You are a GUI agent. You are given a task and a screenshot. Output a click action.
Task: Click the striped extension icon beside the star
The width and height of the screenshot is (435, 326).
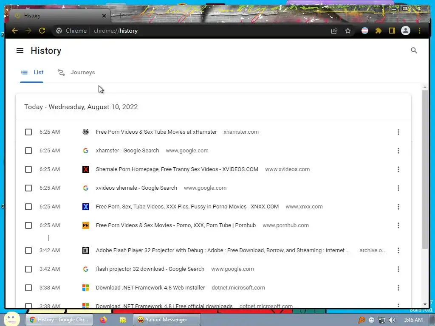[365, 31]
